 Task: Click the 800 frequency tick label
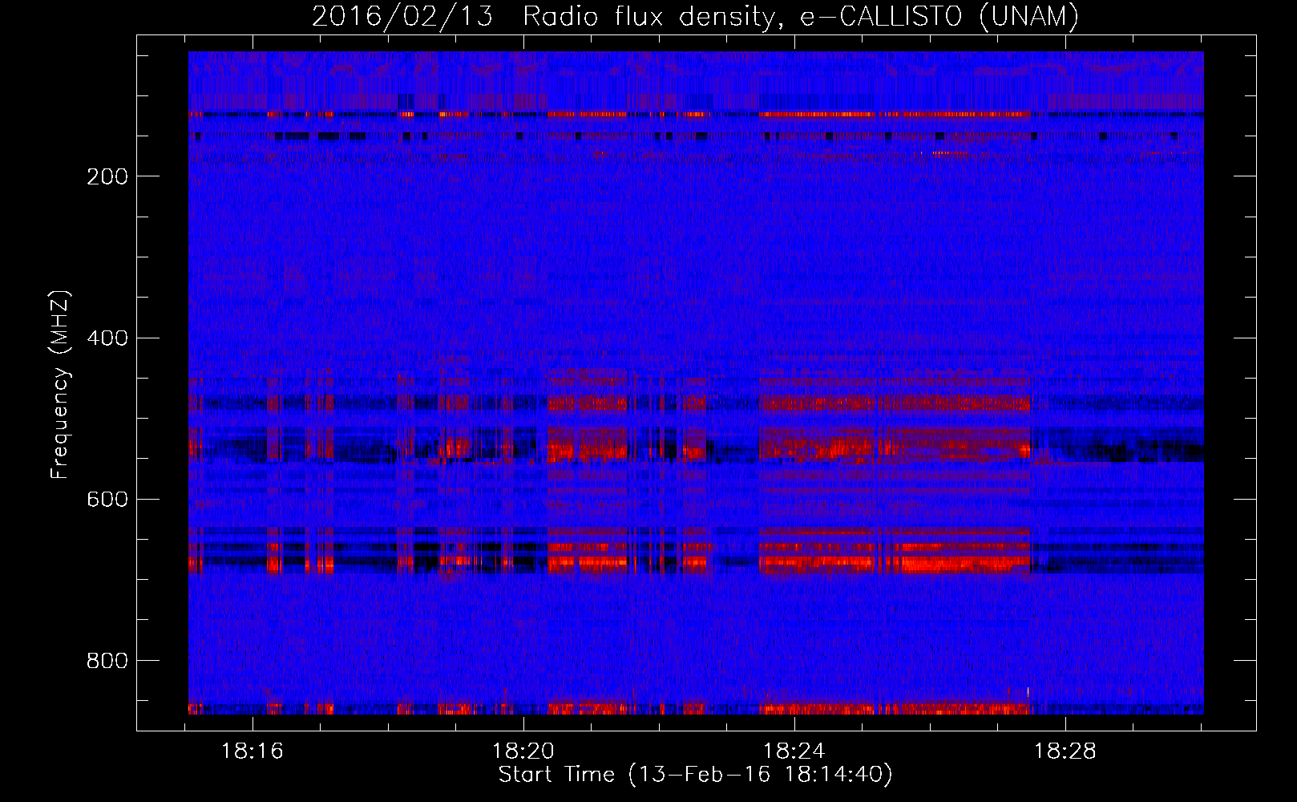[107, 661]
